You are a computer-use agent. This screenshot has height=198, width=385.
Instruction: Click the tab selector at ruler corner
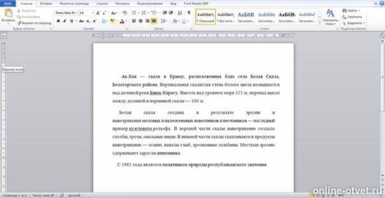coord(3,36)
